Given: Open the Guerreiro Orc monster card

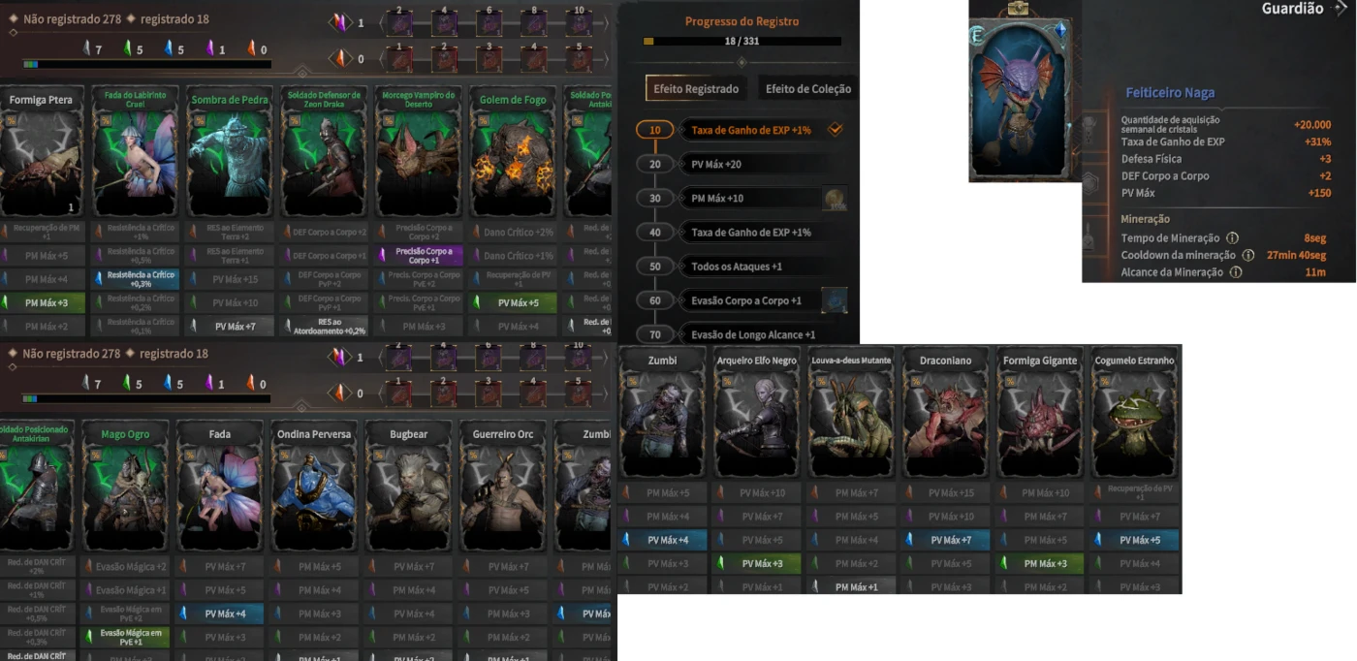Looking at the screenshot, I should (502, 487).
